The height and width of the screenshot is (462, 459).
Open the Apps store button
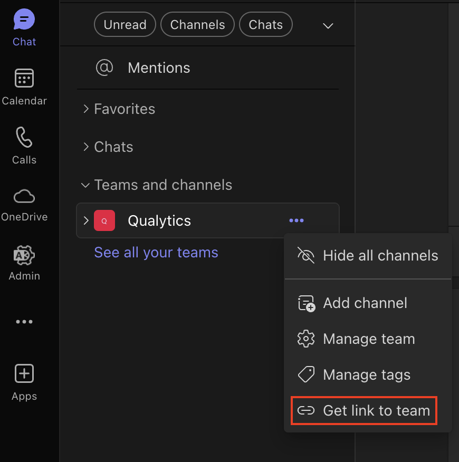coord(24,382)
